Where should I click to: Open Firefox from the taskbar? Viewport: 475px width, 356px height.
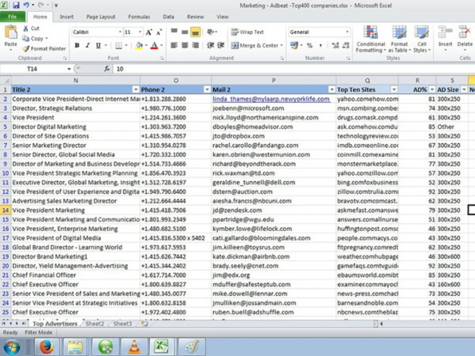pyautogui.click(x=47, y=347)
